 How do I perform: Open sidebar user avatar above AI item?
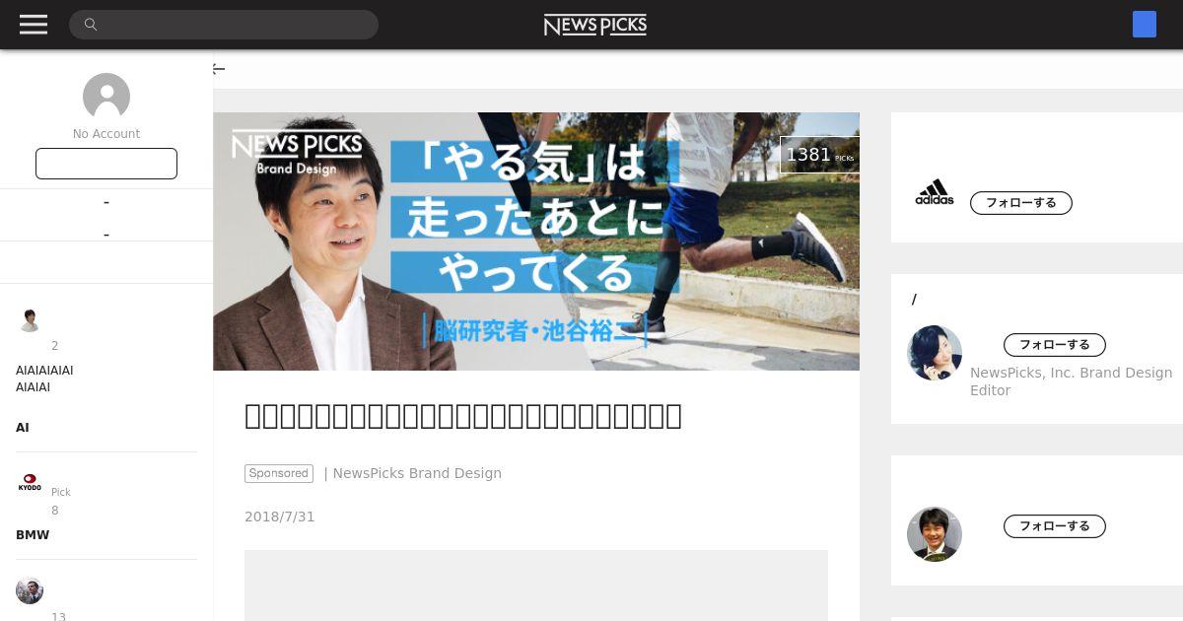(30, 319)
